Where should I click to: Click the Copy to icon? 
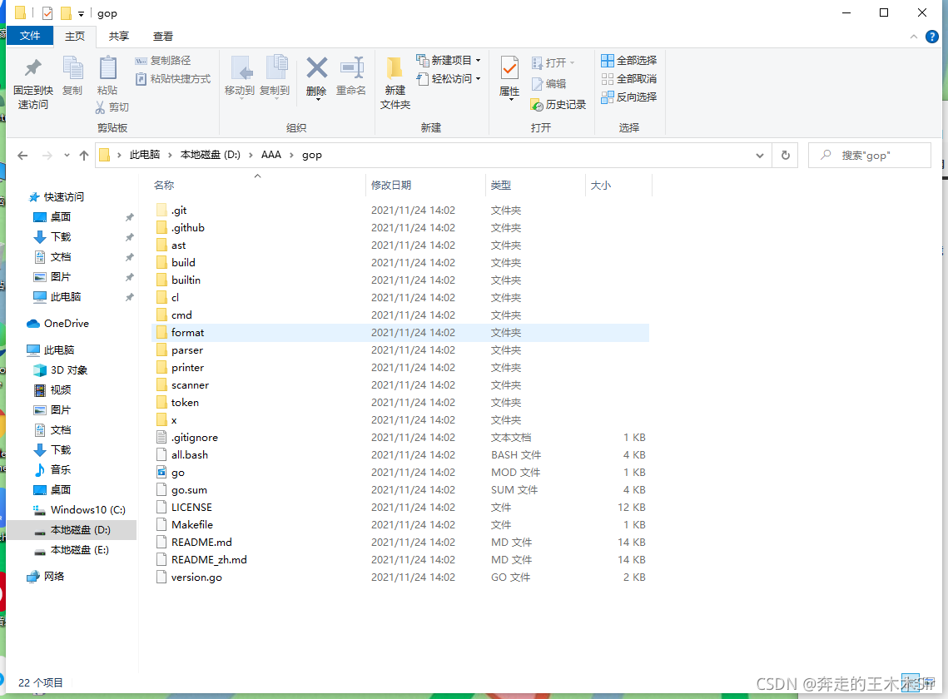click(276, 67)
